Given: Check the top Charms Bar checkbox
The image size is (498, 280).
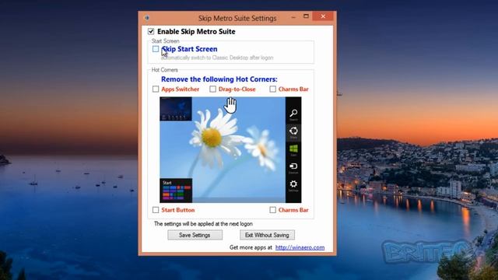Looking at the screenshot, I should coord(272,89).
